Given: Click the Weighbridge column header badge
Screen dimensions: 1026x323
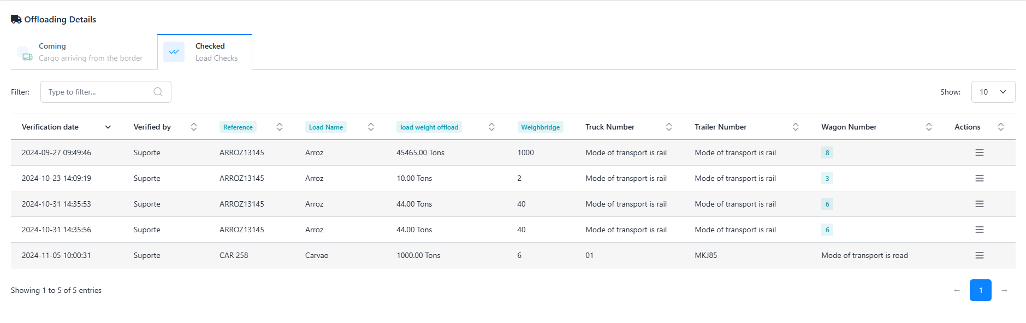Looking at the screenshot, I should pos(540,127).
